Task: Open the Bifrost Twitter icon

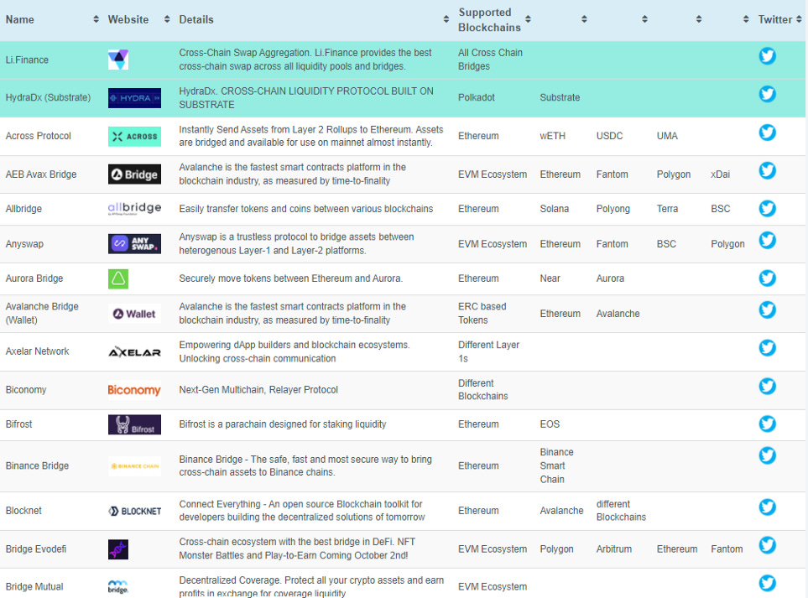Action: coord(767,424)
